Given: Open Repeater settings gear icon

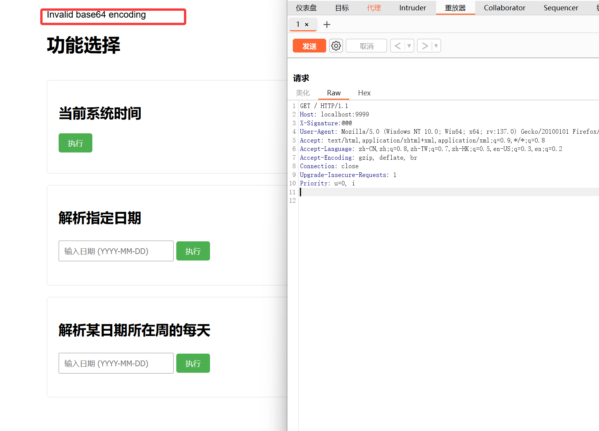Looking at the screenshot, I should coord(336,46).
